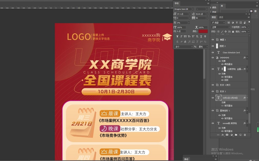Hide the 圆角矩形 1 layer

213,111
